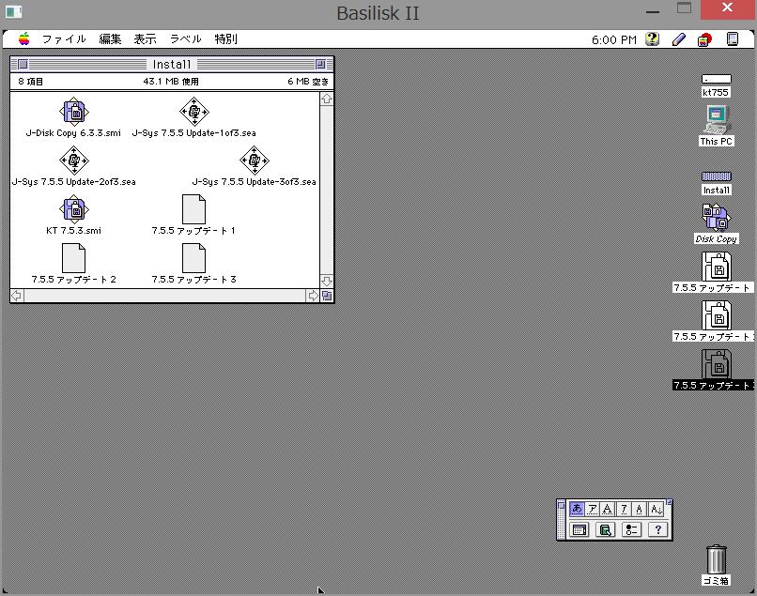The width and height of the screenshot is (757, 596).
Task: Open the pencil input method menu
Action: tap(679, 39)
